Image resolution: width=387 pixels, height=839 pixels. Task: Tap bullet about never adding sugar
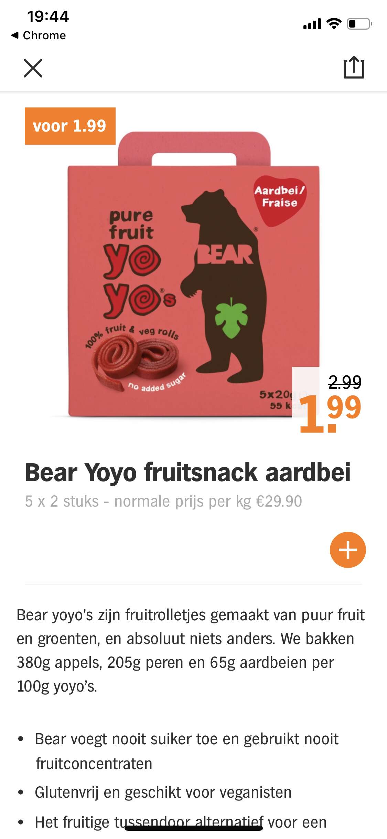coord(187,751)
